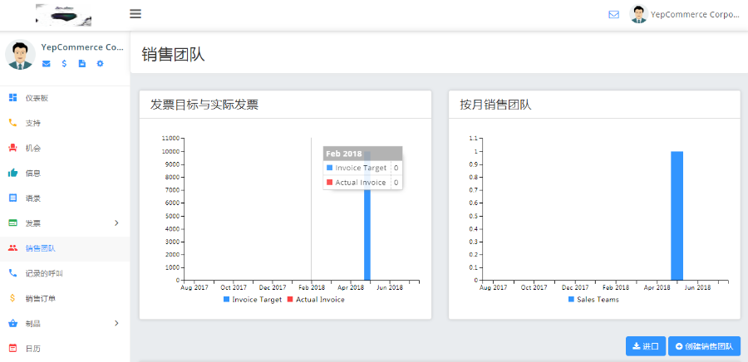
Task: Click blue bar in invoice chart
Action: [367, 233]
